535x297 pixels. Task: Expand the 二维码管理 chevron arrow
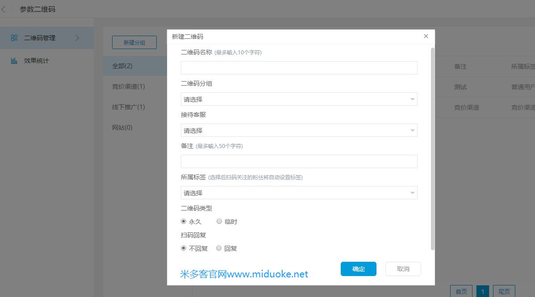point(77,38)
